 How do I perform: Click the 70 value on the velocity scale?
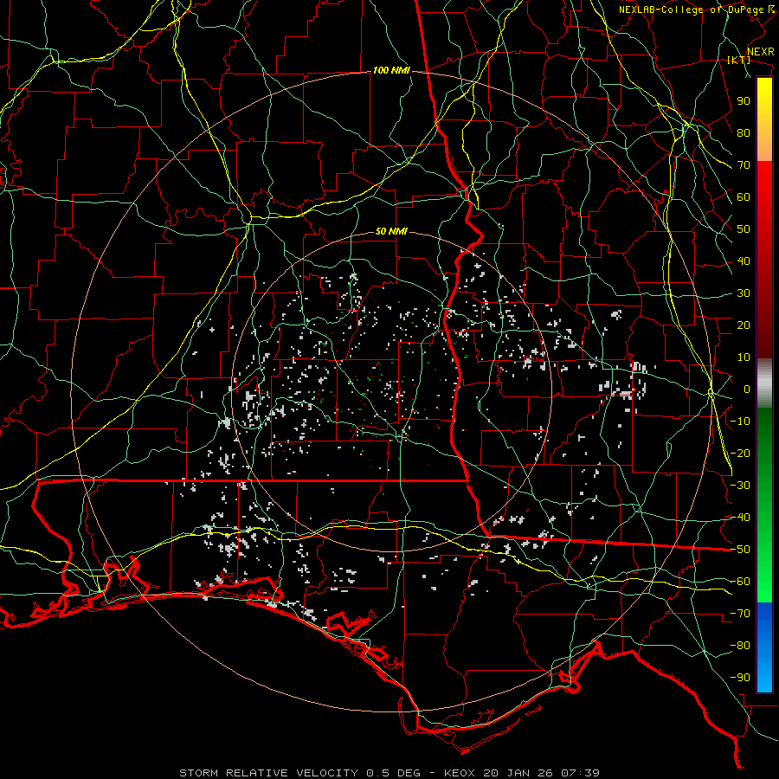744,165
